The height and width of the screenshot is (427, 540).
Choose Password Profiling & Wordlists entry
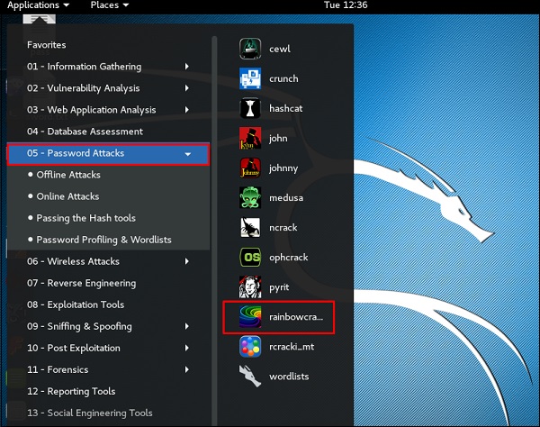pyautogui.click(x=103, y=240)
